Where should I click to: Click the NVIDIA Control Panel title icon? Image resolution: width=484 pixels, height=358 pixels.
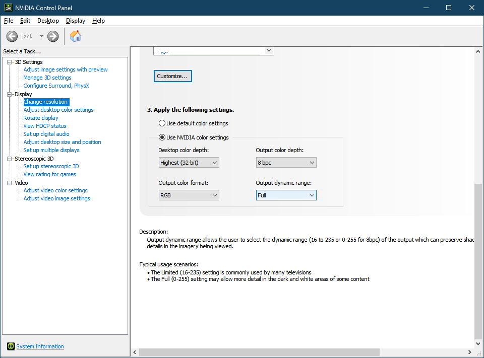[x=9, y=8]
